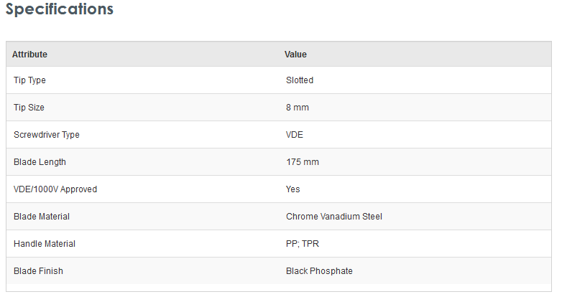This screenshot has width=562, height=302.
Task: Click the Value column header
Action: pyautogui.click(x=295, y=55)
